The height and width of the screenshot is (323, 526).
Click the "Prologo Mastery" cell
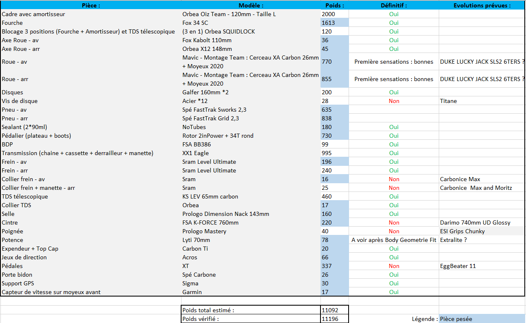tap(251, 231)
